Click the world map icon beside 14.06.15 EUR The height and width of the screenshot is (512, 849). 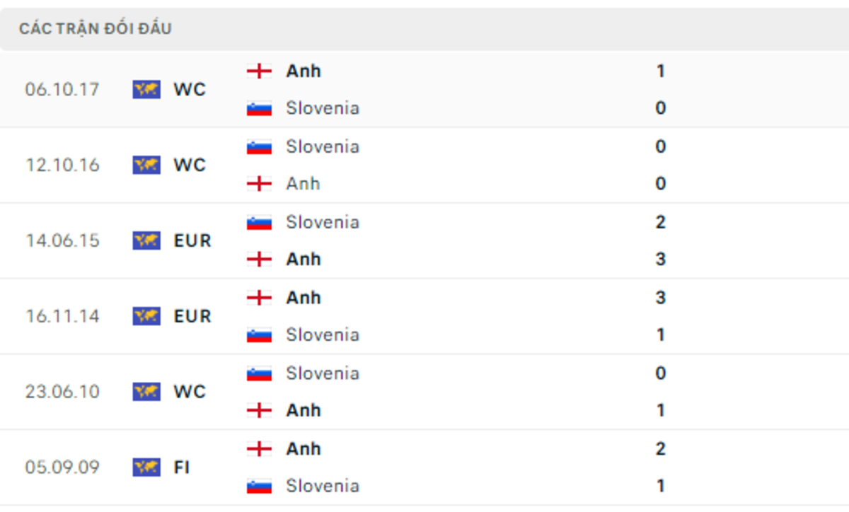(146, 241)
